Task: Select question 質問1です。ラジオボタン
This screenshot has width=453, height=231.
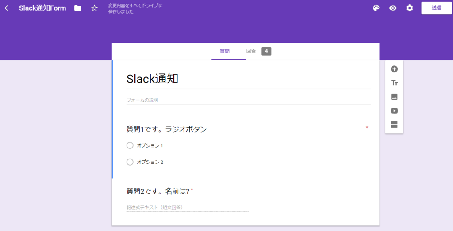Action: 167,129
